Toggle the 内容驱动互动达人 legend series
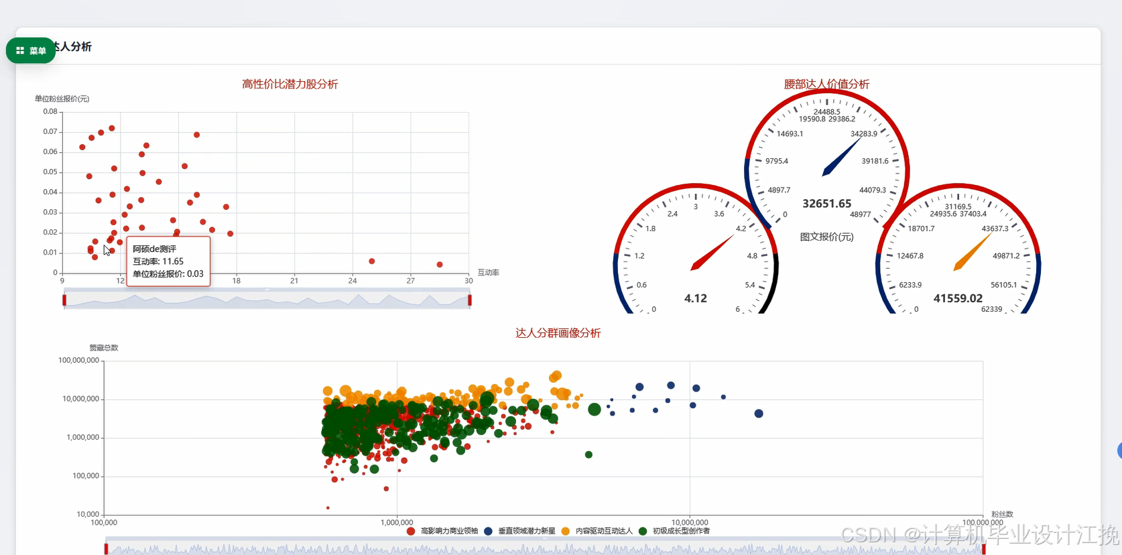Screen dimensions: 1122x555 (x=597, y=531)
